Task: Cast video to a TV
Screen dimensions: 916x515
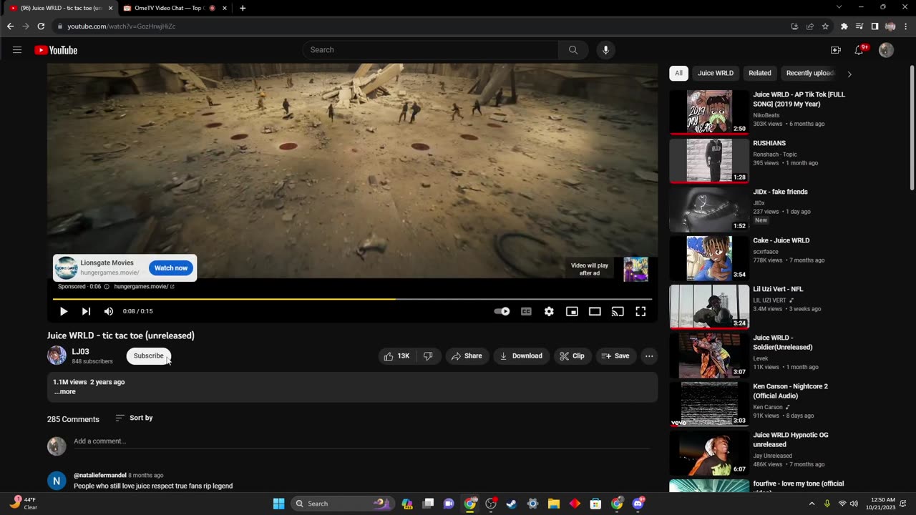Action: coord(618,311)
